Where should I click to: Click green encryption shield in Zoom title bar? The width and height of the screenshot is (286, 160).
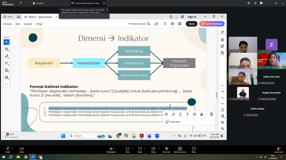248,3
